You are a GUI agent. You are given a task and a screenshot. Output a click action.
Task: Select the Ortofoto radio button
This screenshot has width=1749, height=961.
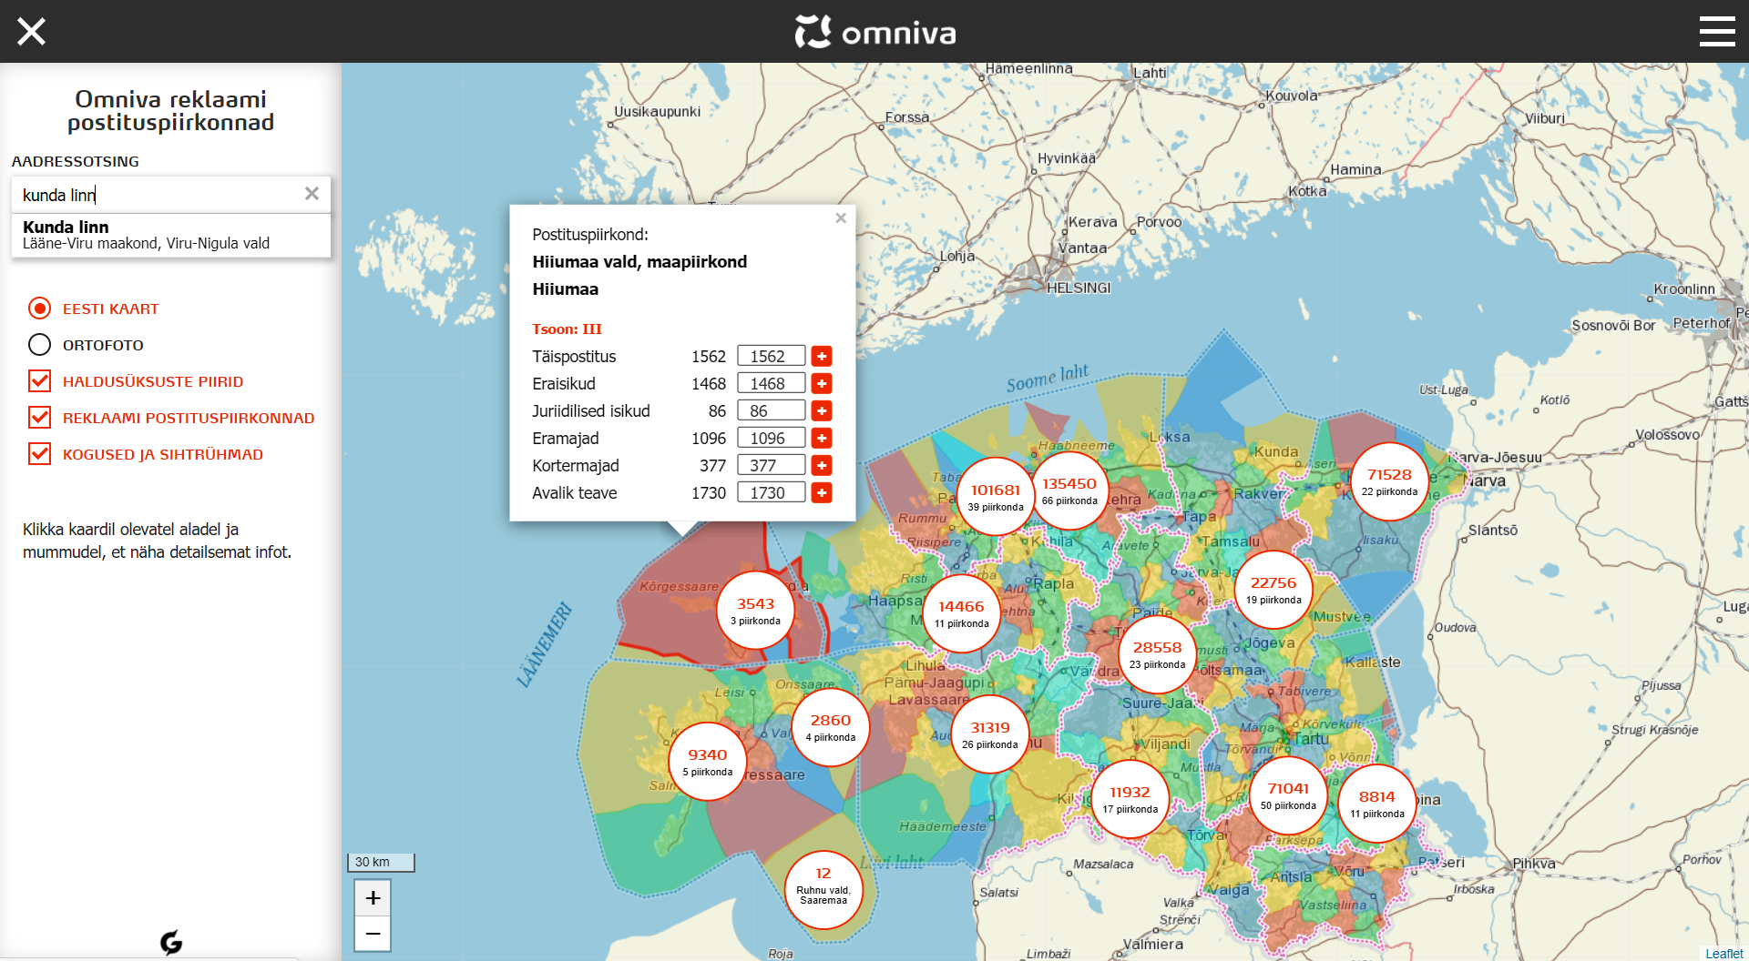39,345
